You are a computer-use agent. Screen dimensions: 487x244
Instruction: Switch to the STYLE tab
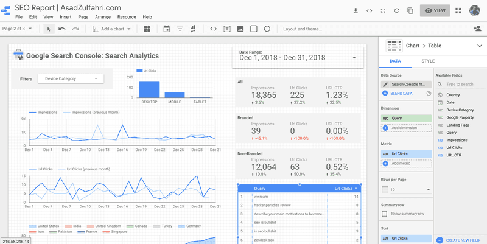coord(428,61)
